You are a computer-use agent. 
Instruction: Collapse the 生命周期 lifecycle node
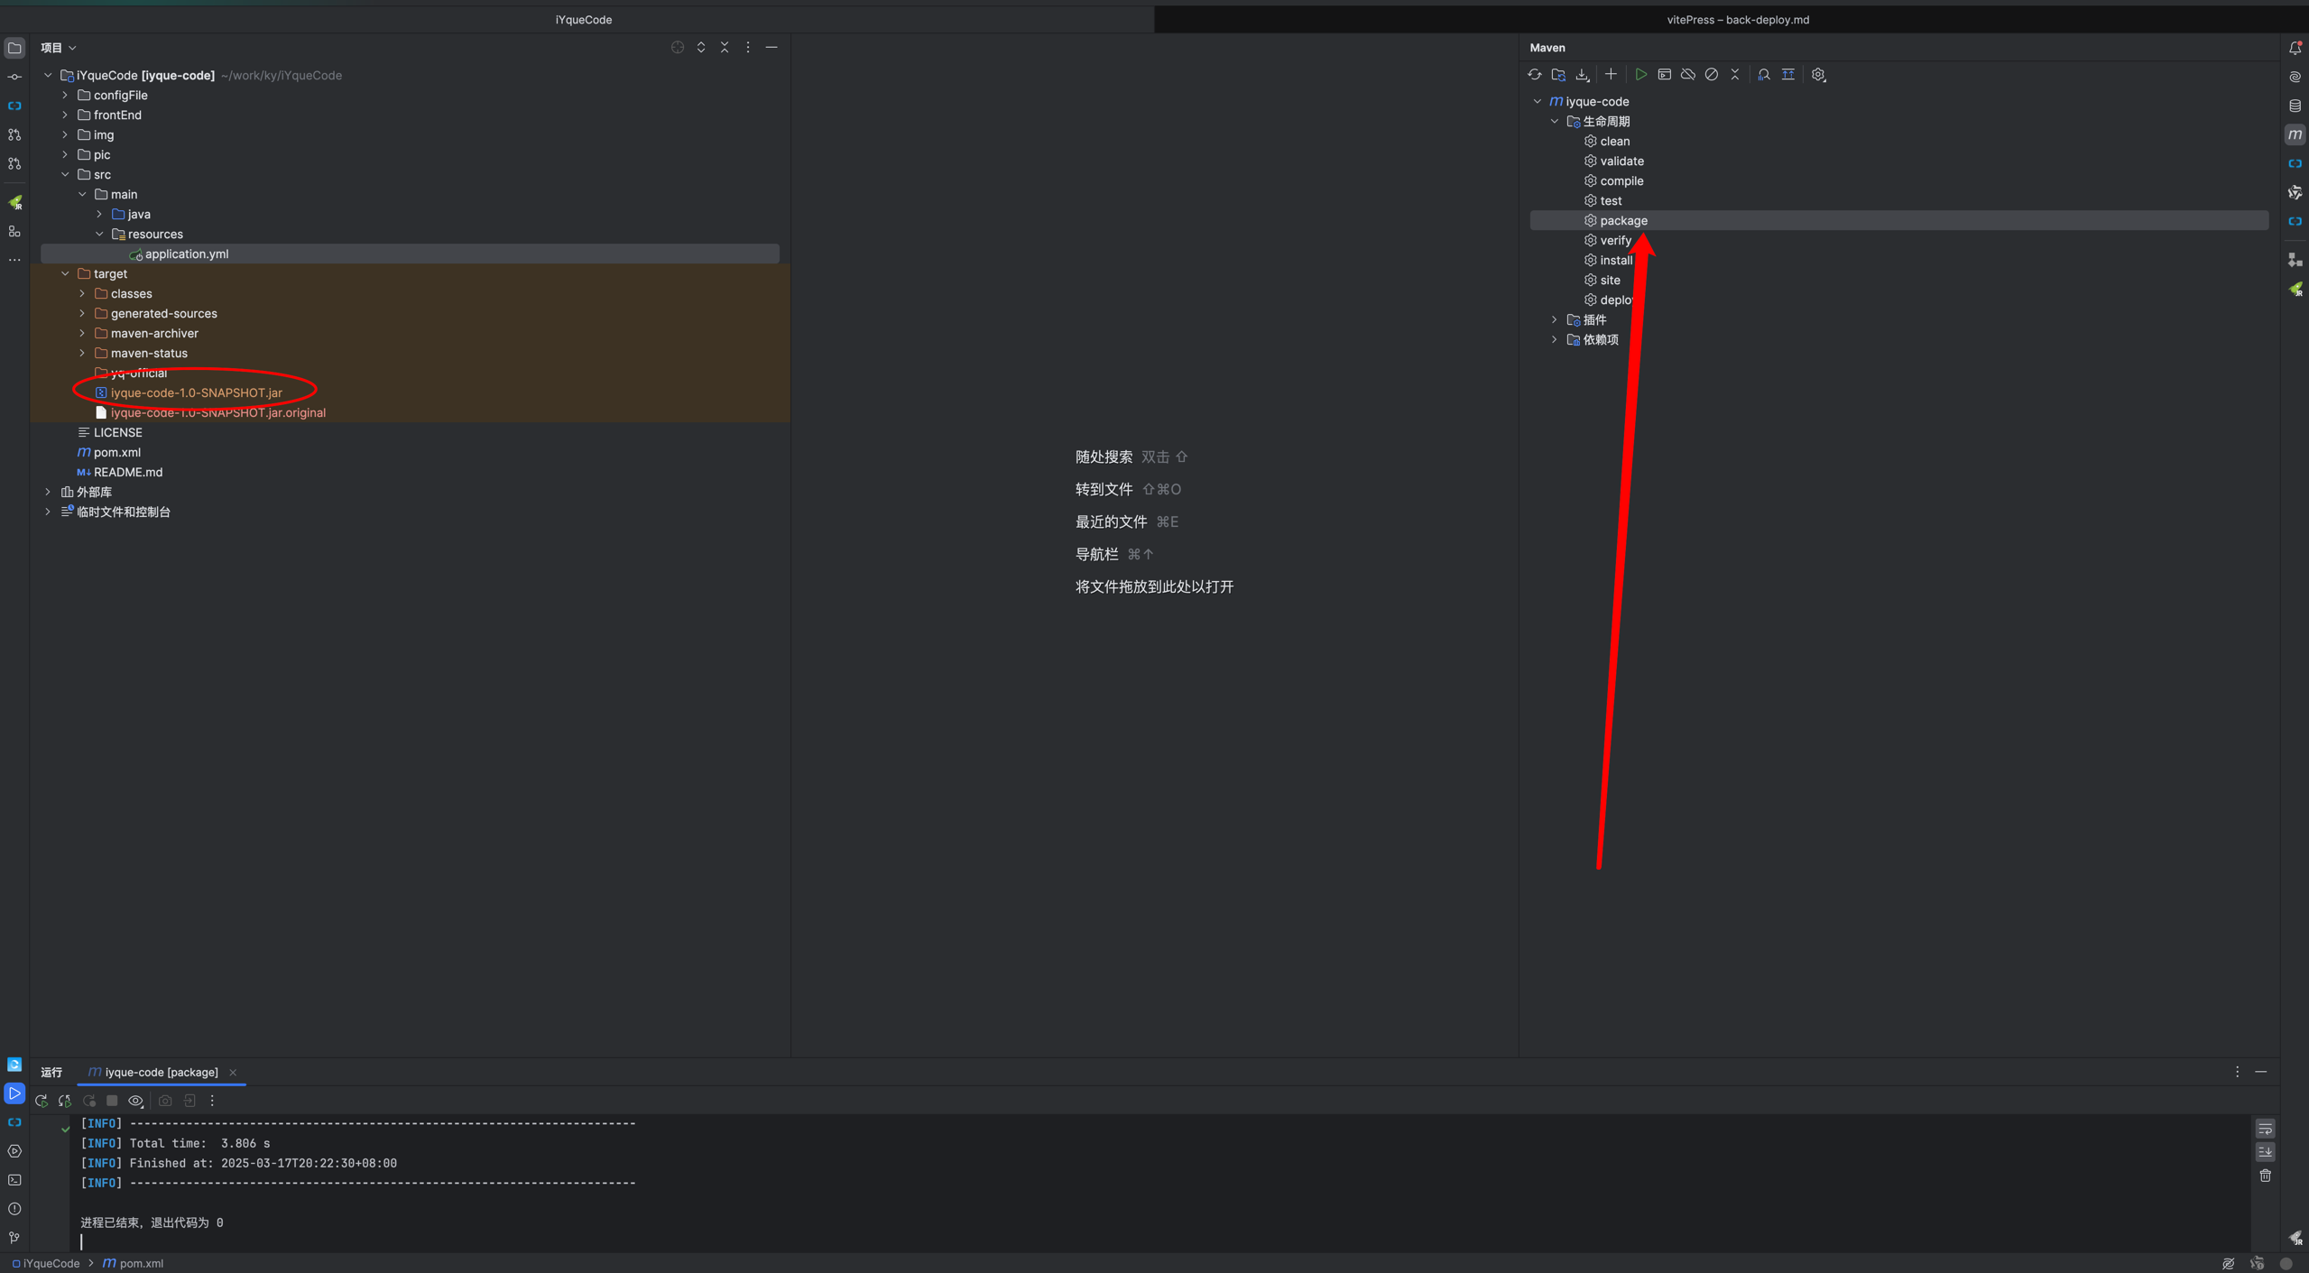[x=1555, y=121]
